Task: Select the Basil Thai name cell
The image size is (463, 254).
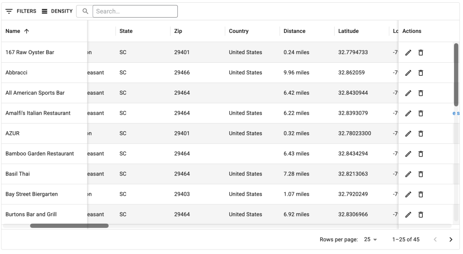Action: point(44,174)
